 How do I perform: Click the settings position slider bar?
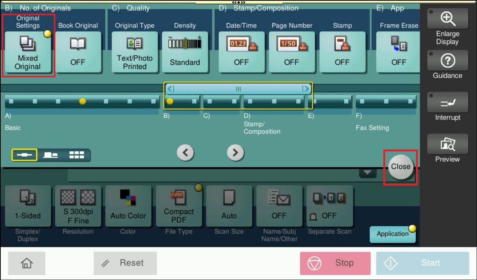point(238,89)
